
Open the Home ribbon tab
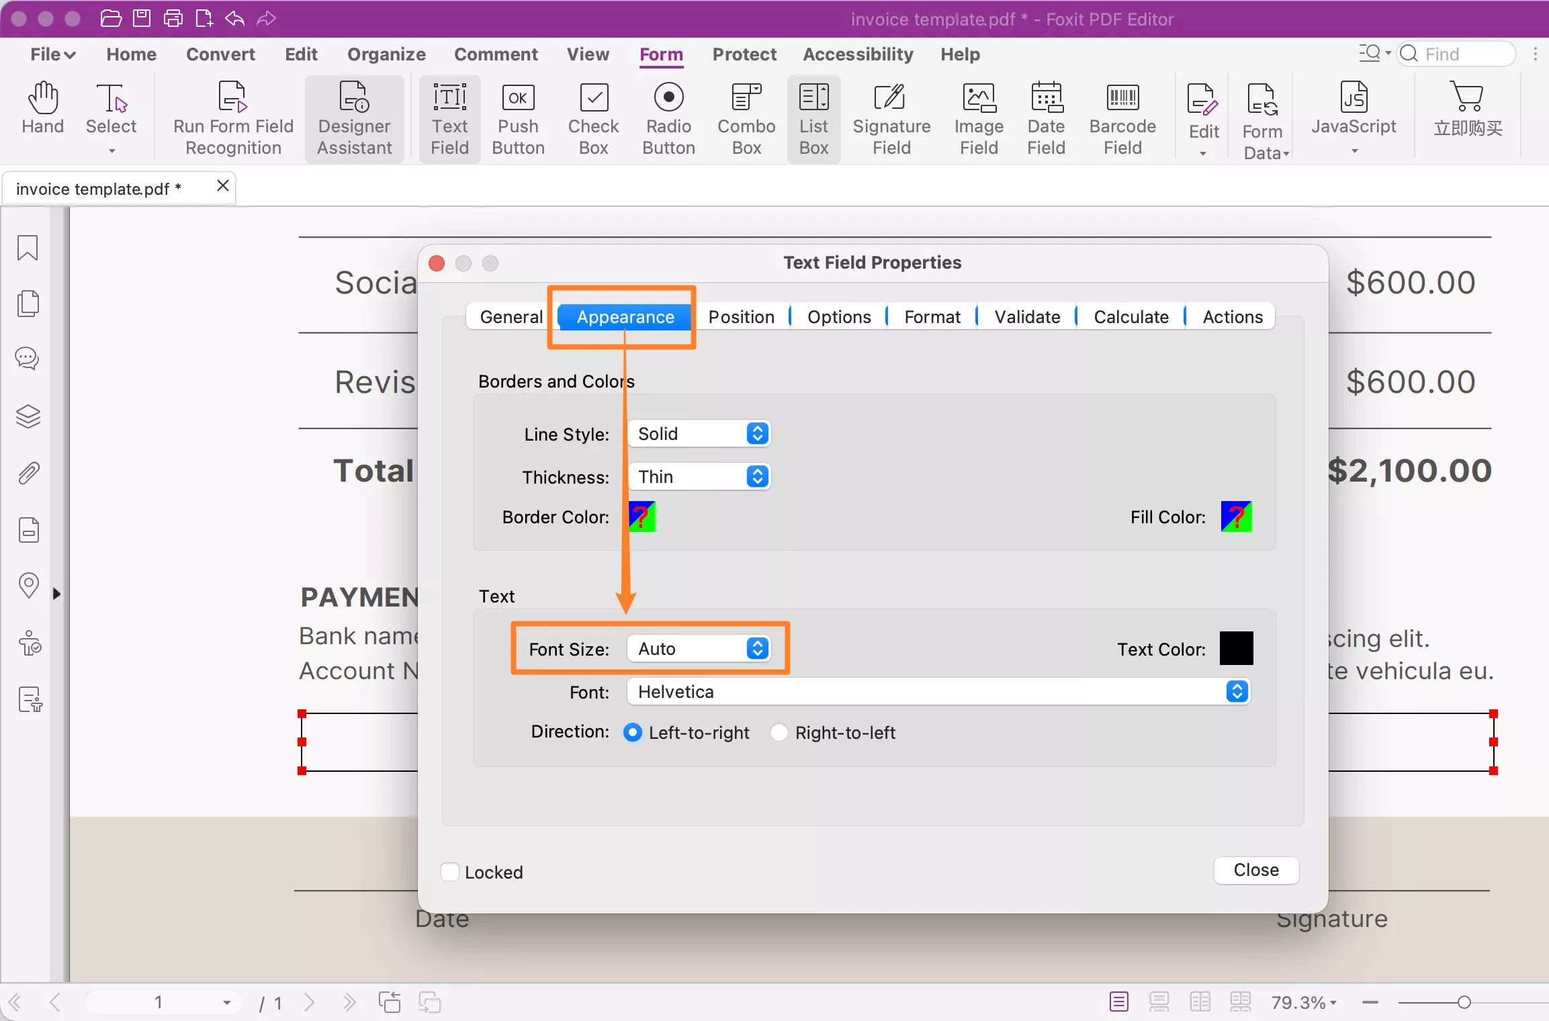(131, 54)
